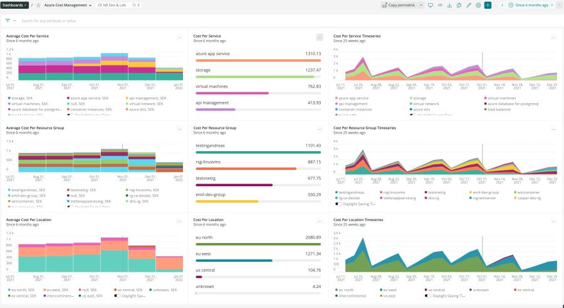The image size is (564, 308).
Task: Toggle eu north, SEK legend series
Action: pos(22,290)
